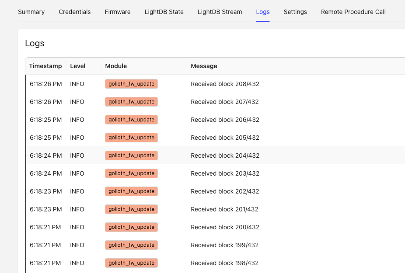Click INFO level in block 206 row
This screenshot has width=405, height=273.
click(x=77, y=120)
